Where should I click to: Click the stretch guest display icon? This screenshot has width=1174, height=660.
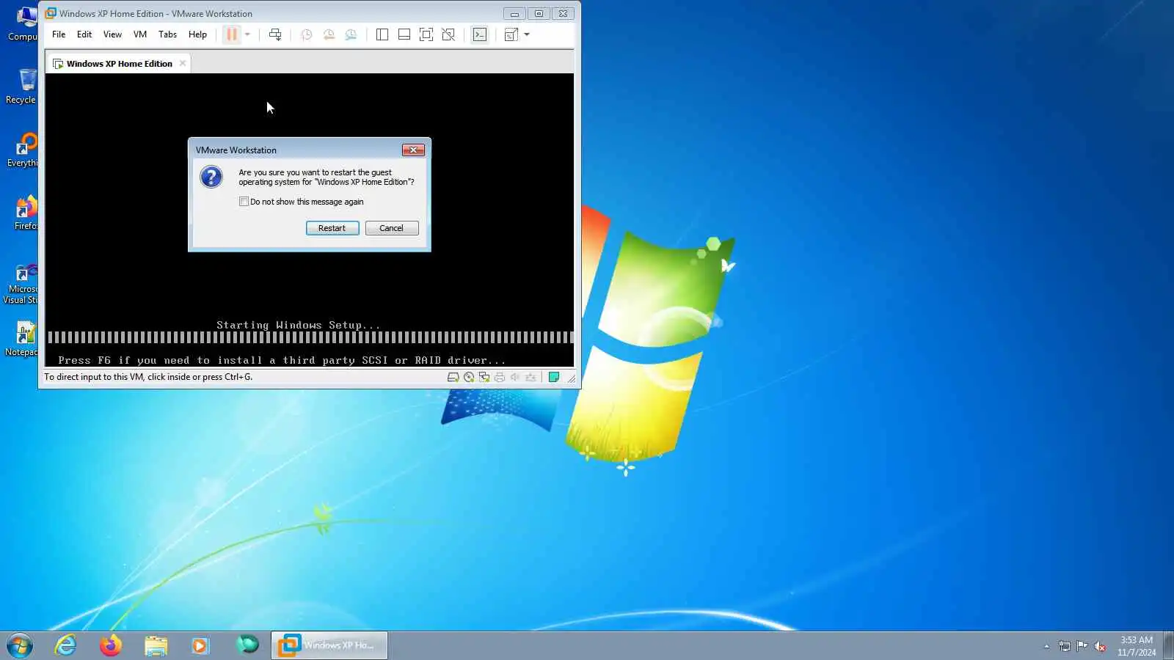click(x=511, y=34)
